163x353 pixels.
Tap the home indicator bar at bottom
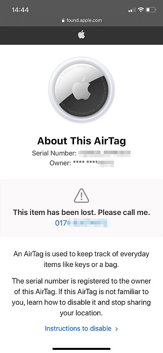click(81, 349)
